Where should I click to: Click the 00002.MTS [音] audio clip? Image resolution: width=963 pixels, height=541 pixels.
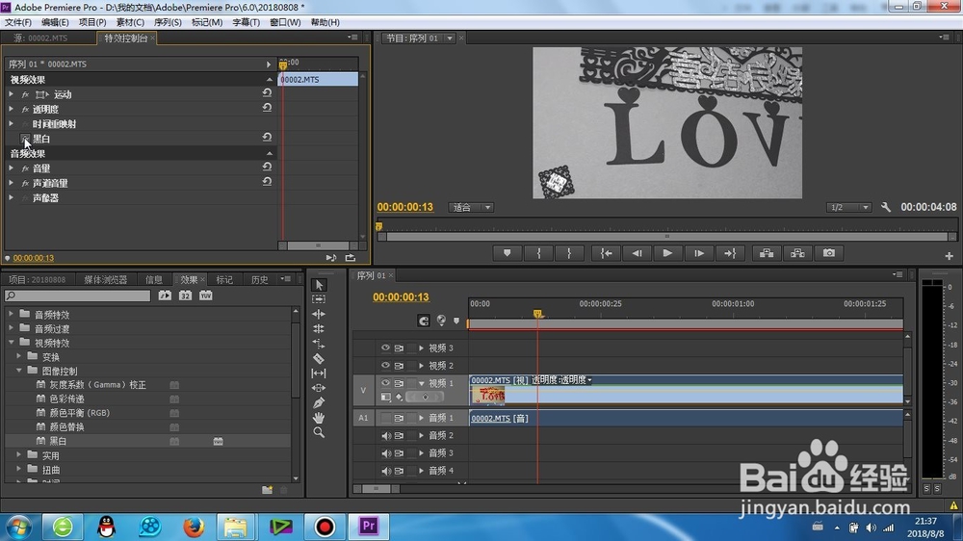686,418
